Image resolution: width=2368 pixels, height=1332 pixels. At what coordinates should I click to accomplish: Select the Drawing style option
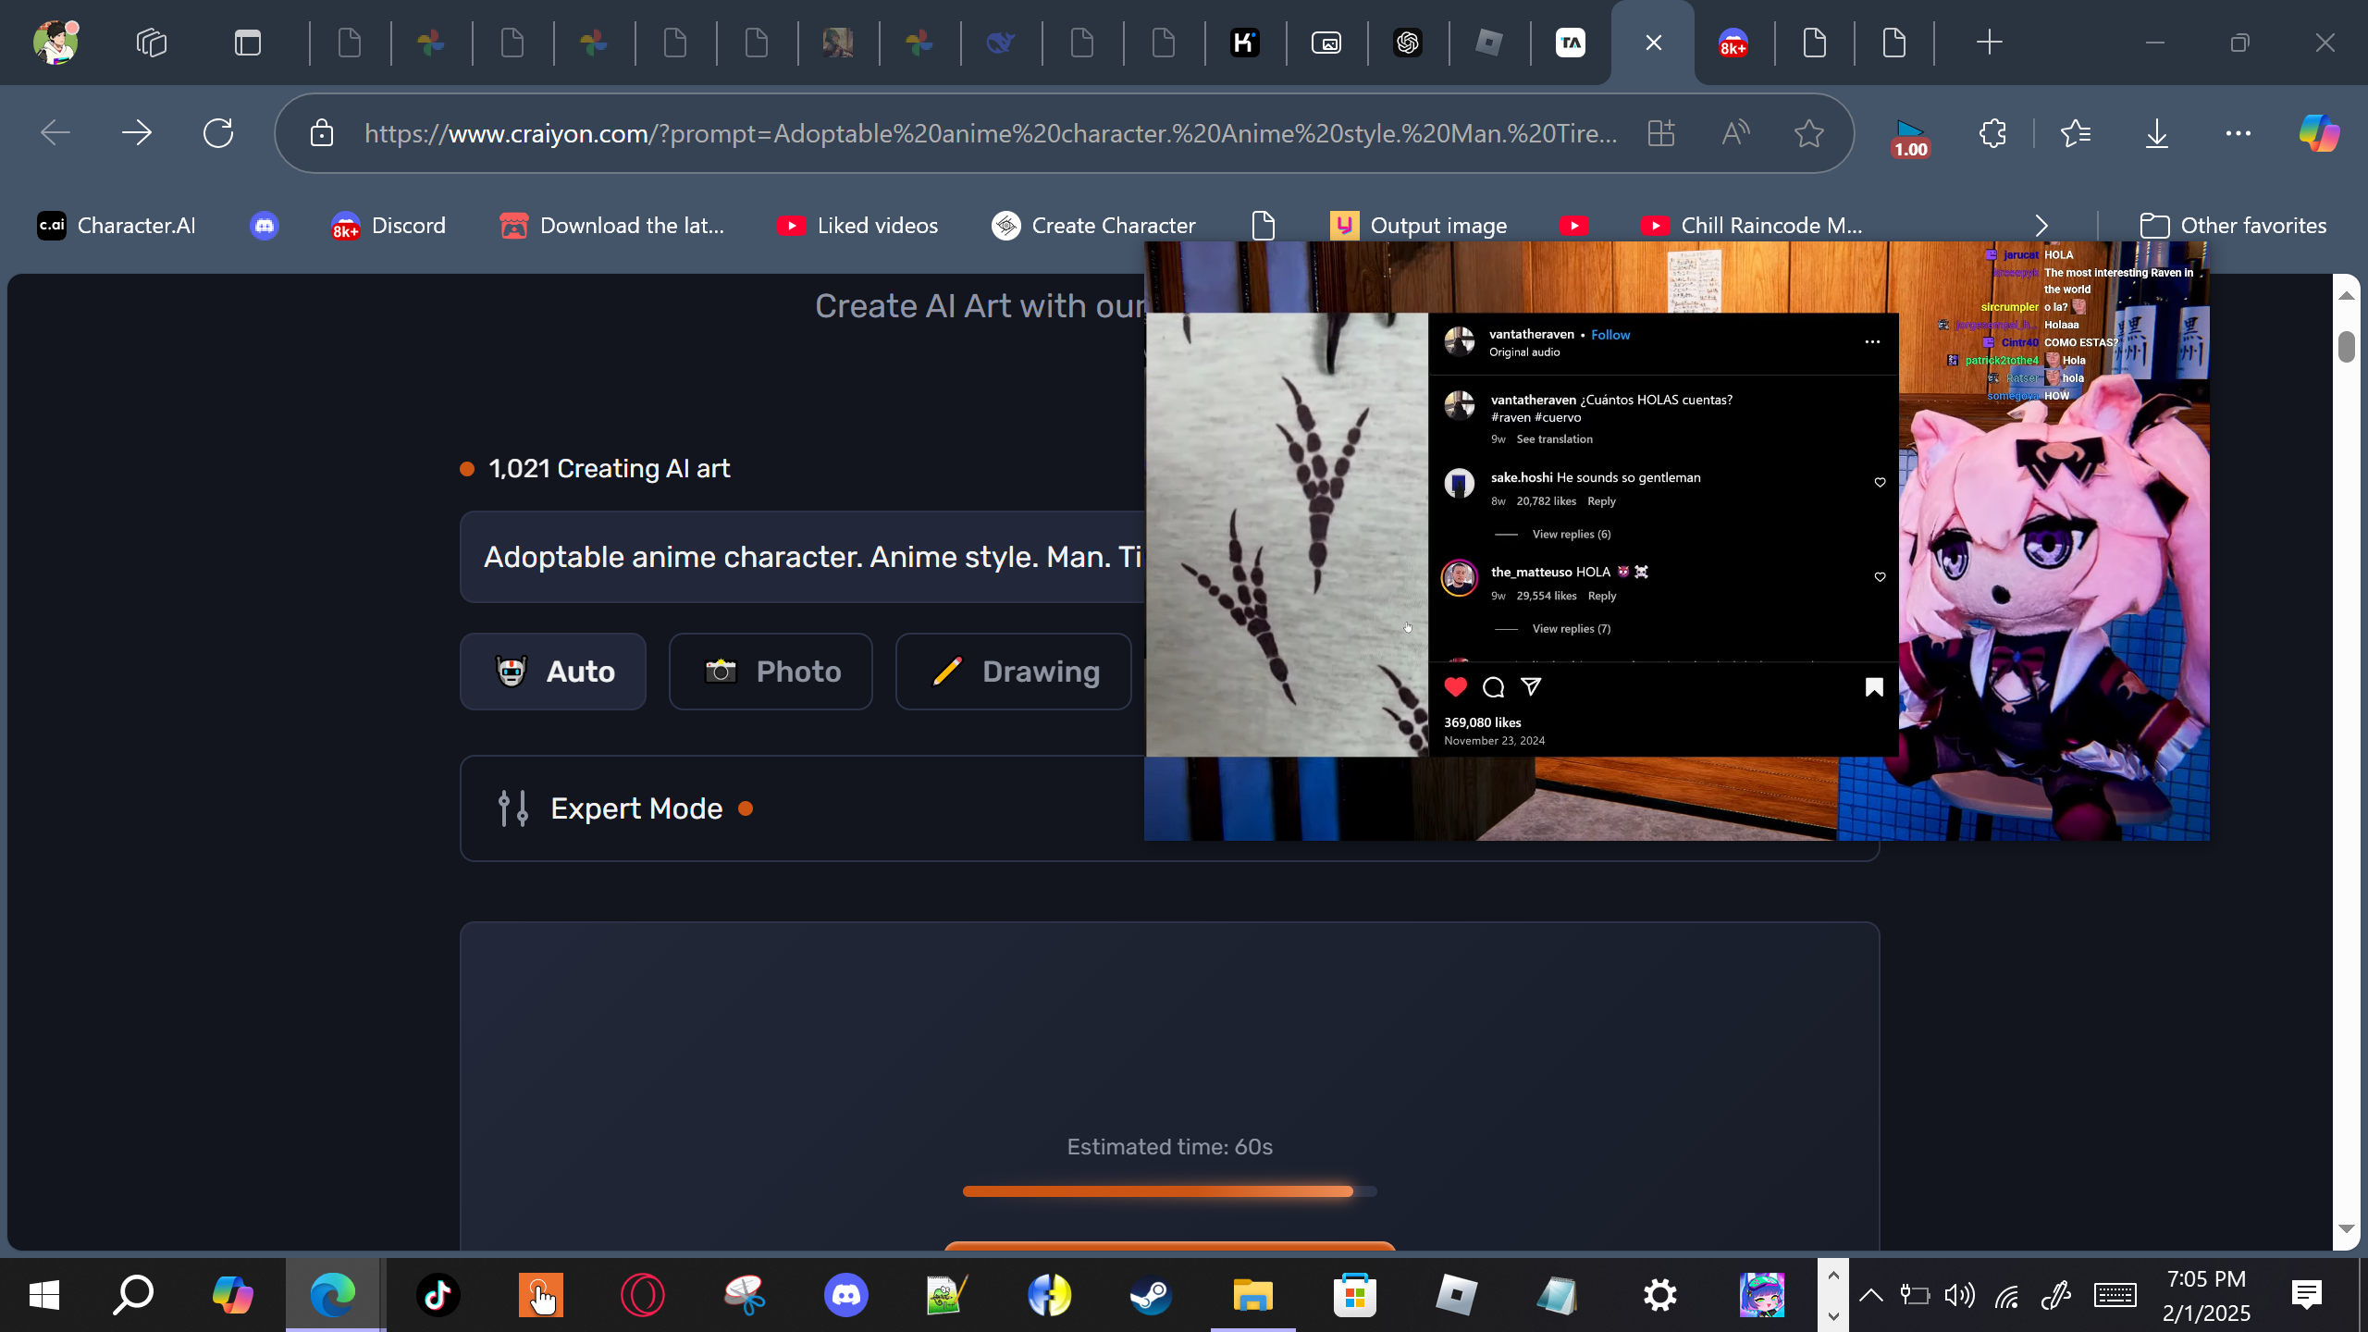click(x=1014, y=672)
